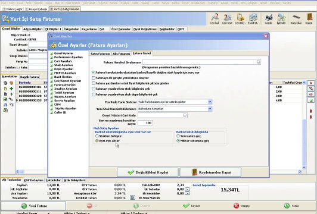The height and width of the screenshot is (214, 317).
Task: Click the green dollar sign icon
Action: 11,94
